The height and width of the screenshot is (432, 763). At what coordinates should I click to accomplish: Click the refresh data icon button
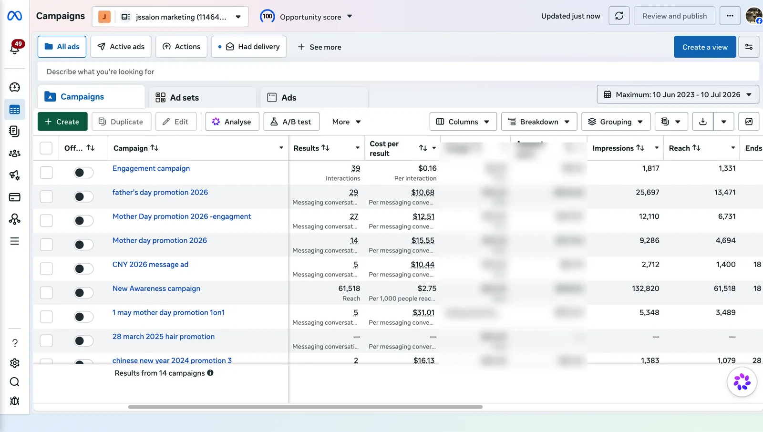click(619, 16)
